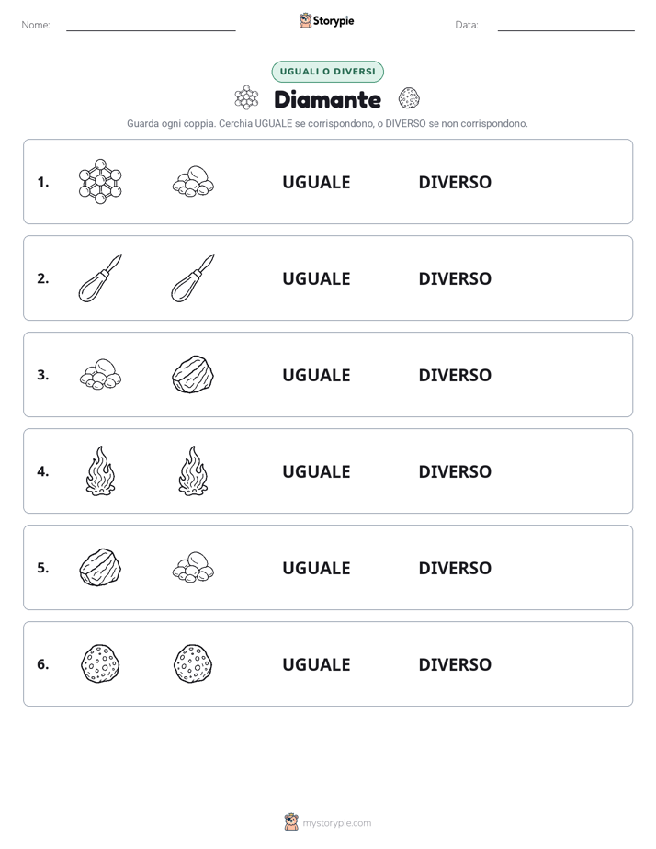Click the UGUALI O DIVERSI badge
Viewport: 656px width, 849px height.
327,72
